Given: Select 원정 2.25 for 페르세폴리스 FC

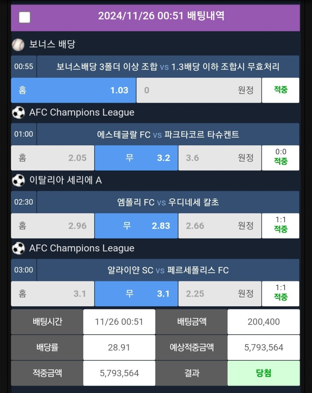Looking at the screenshot, I should 220,294.
